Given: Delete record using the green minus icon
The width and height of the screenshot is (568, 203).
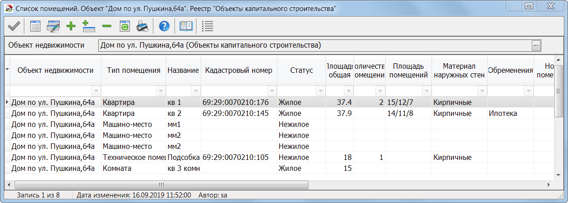Looking at the screenshot, I should point(107,26).
